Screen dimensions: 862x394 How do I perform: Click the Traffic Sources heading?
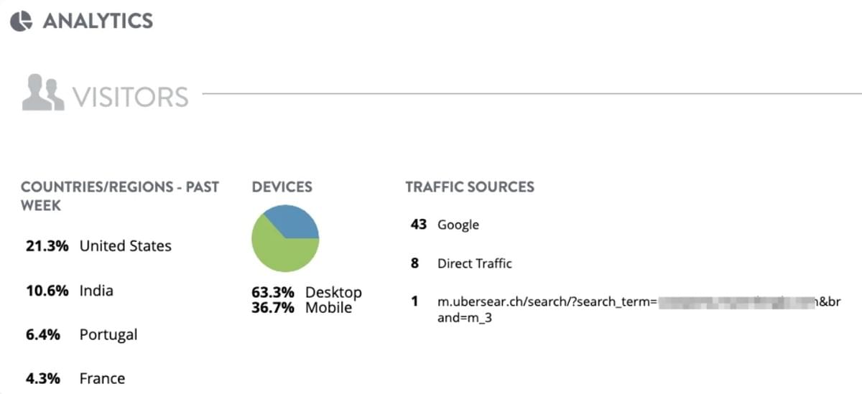470,187
